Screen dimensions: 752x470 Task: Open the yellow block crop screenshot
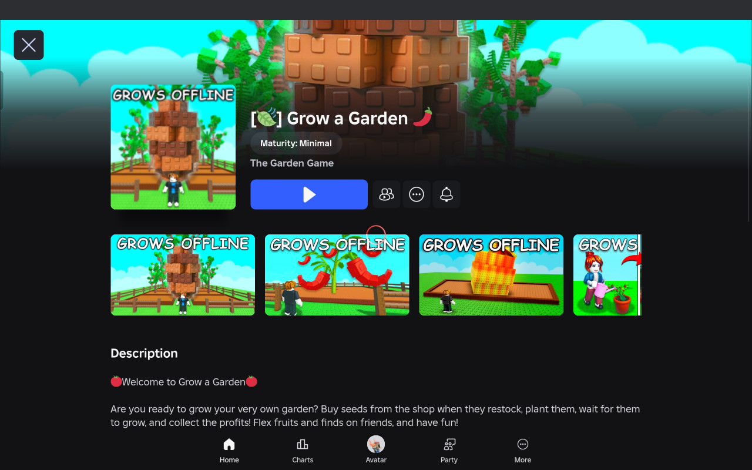click(x=491, y=275)
